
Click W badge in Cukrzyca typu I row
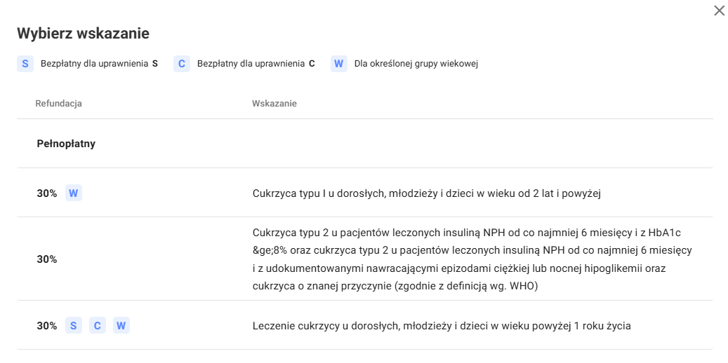tap(73, 193)
